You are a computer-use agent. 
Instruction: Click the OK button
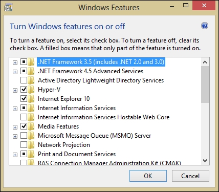click(148, 176)
